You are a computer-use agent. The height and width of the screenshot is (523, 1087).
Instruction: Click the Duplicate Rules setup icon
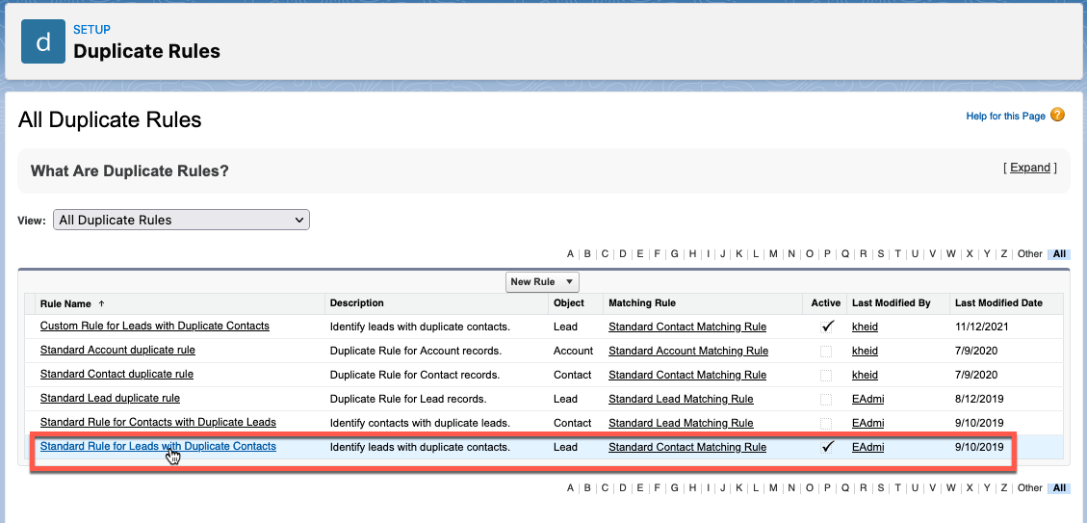pos(42,40)
